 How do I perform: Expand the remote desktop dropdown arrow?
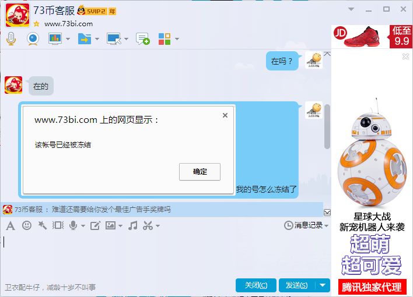127,39
